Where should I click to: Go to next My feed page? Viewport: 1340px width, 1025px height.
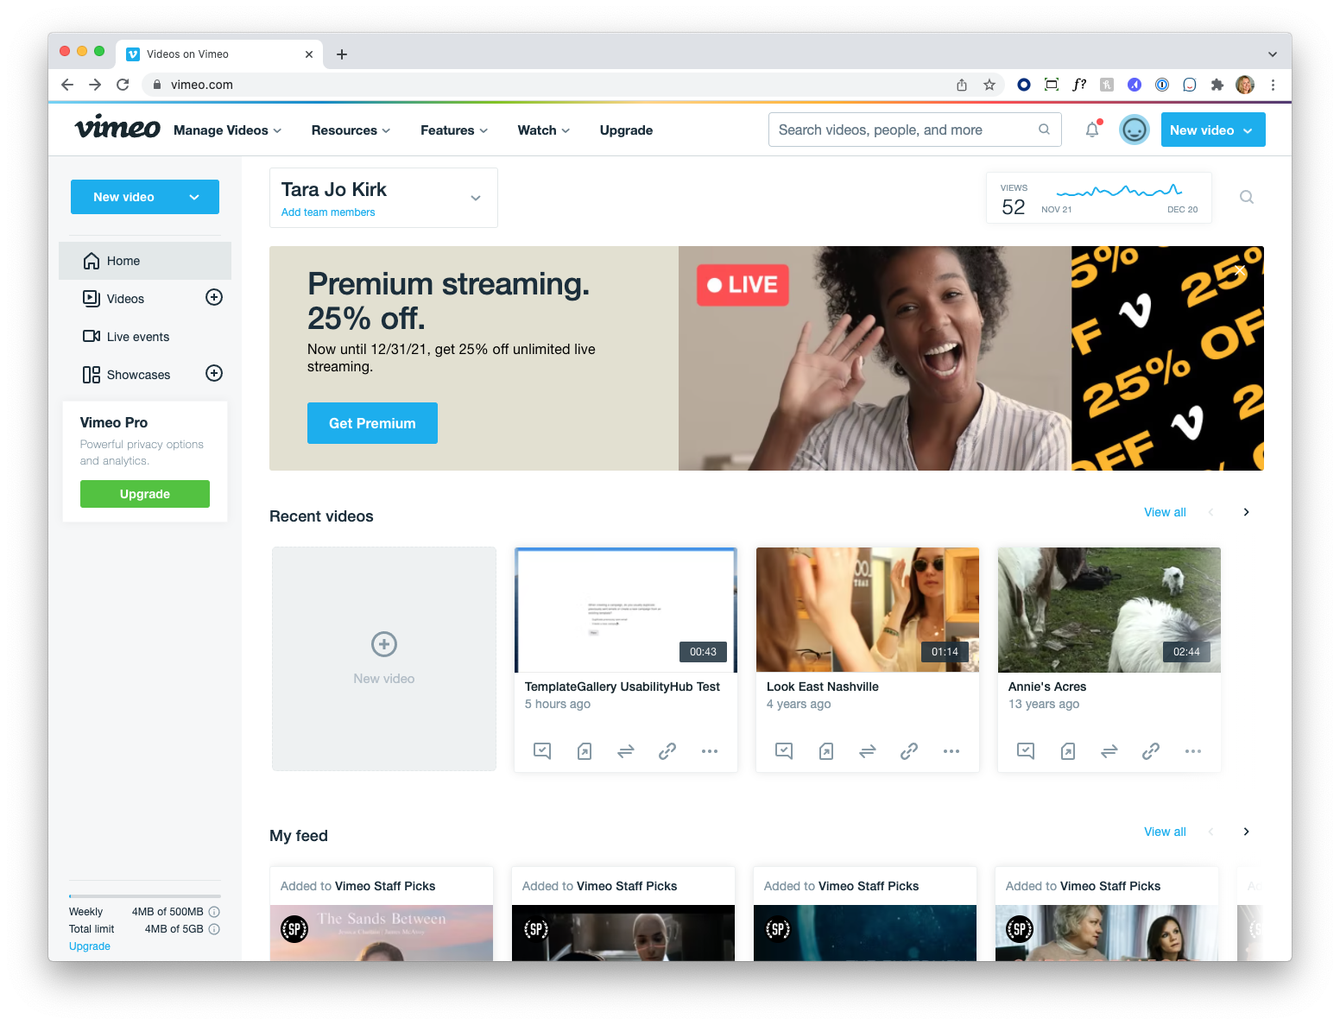(1246, 832)
